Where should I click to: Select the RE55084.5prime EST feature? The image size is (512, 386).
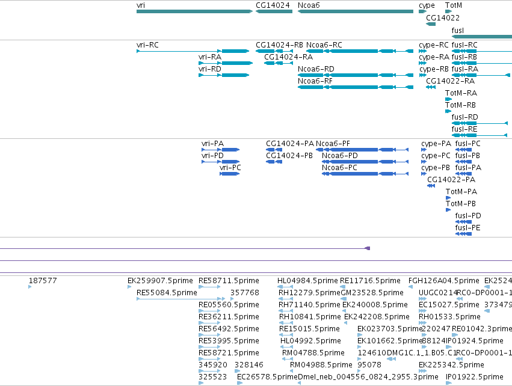181,299
